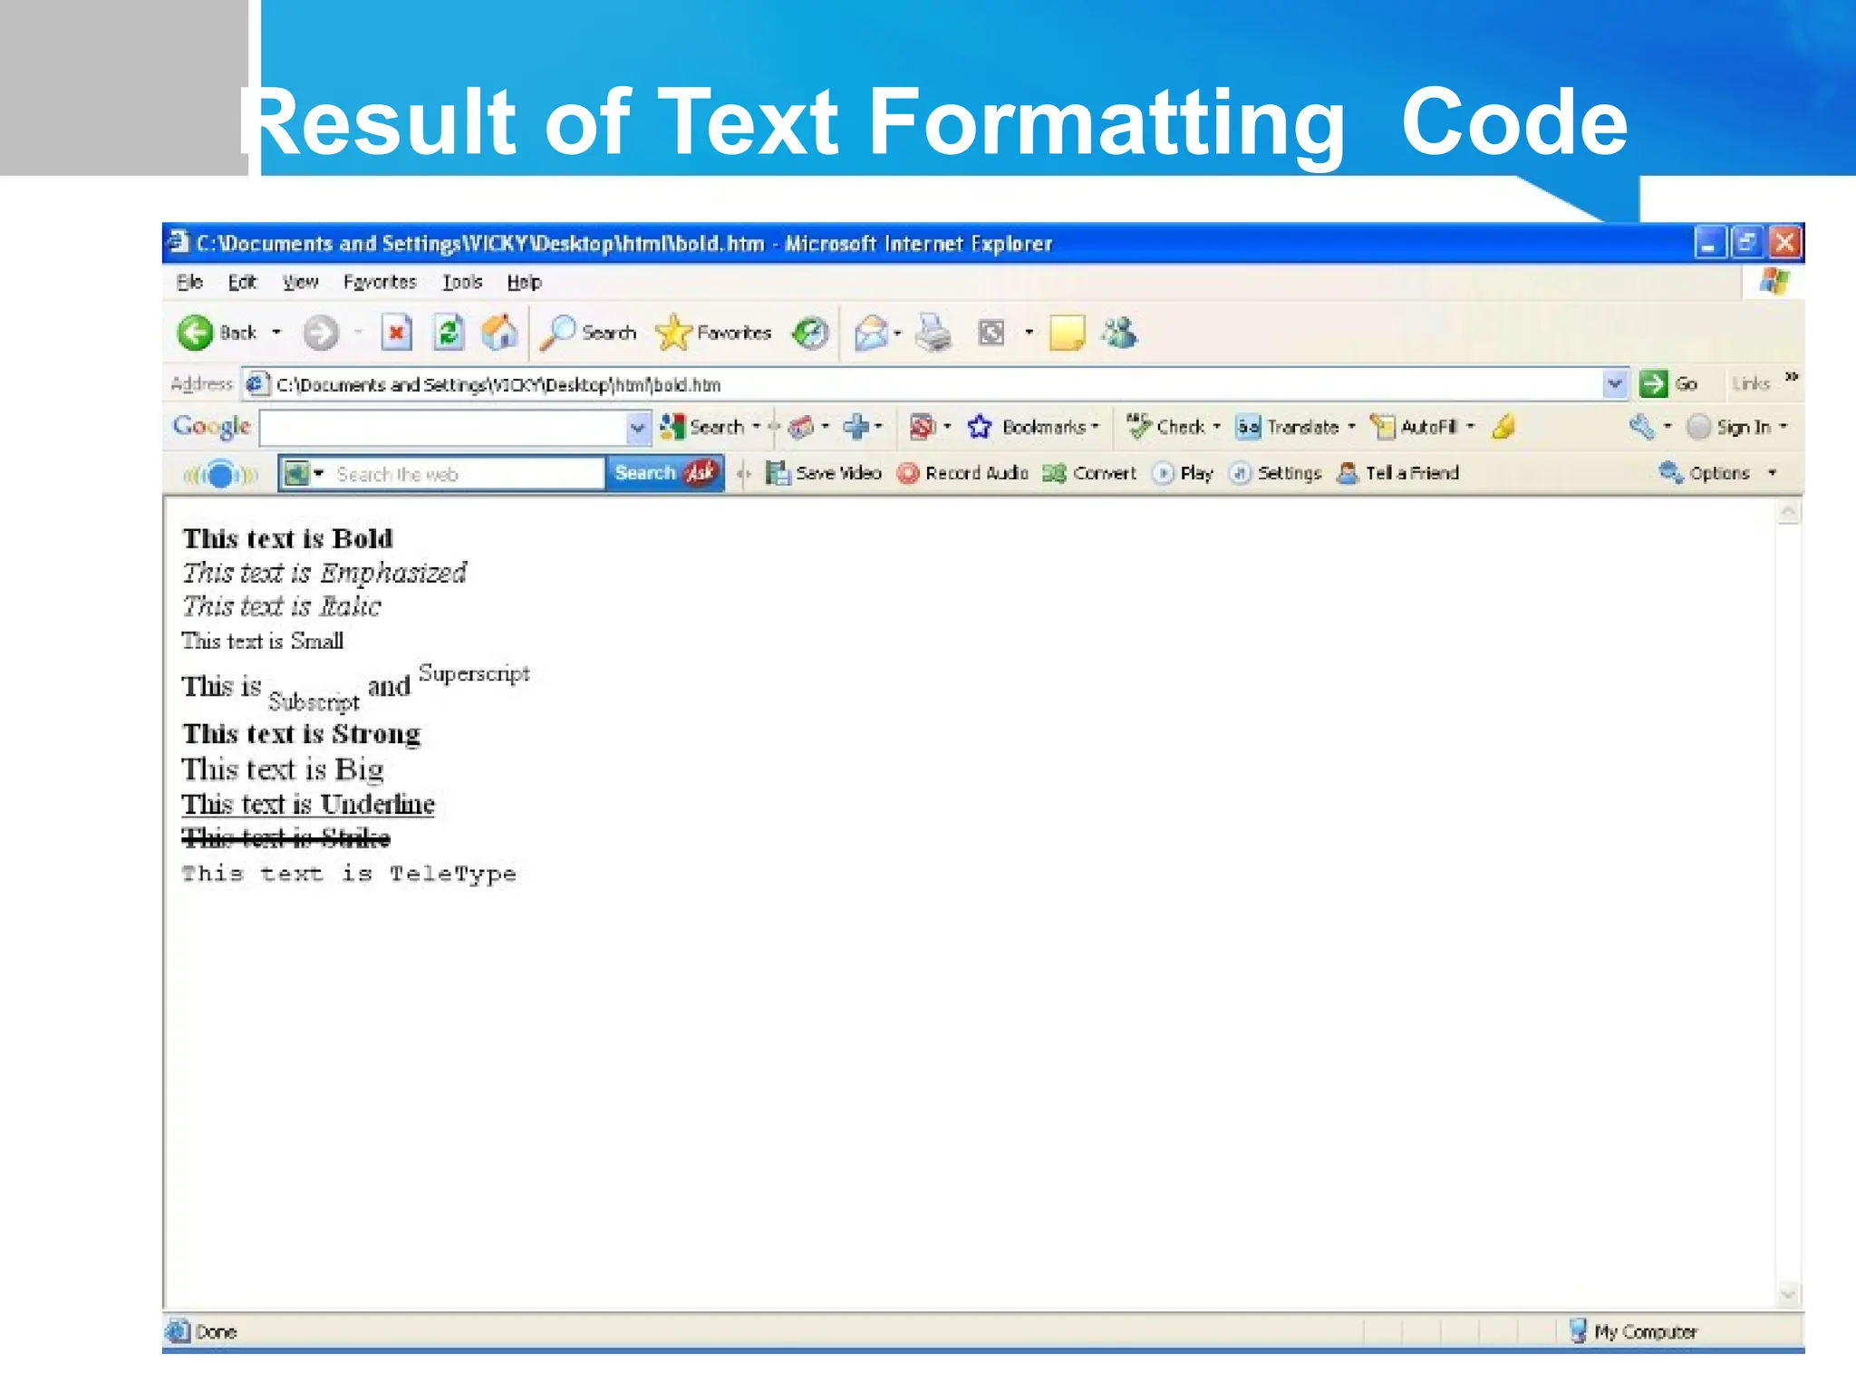This screenshot has width=1856, height=1392.
Task: Click the Stop loading icon
Action: click(x=396, y=333)
